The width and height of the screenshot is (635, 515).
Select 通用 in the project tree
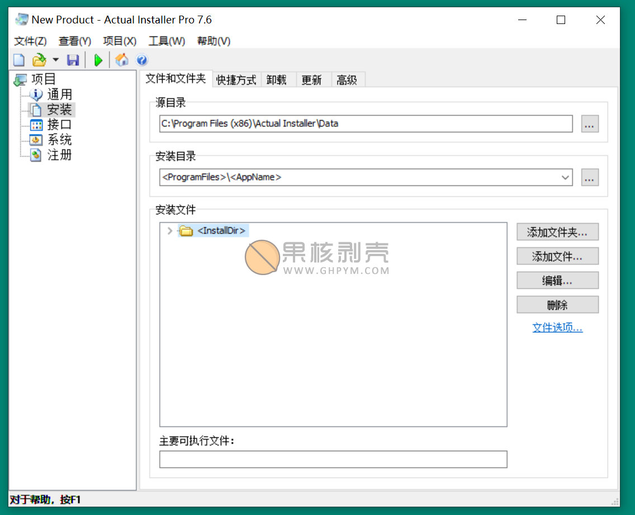point(59,94)
